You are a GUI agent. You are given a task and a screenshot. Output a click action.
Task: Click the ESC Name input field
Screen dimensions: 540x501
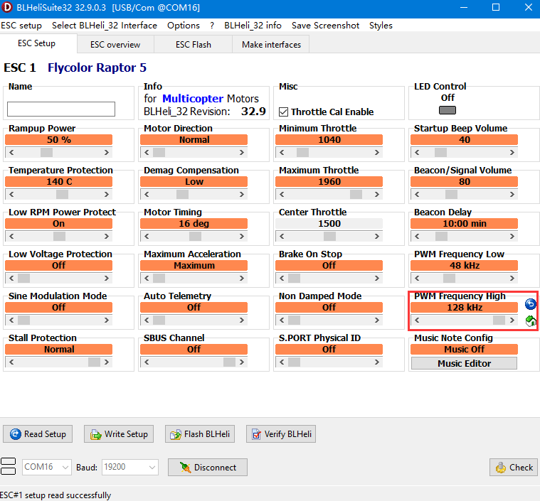[61, 109]
